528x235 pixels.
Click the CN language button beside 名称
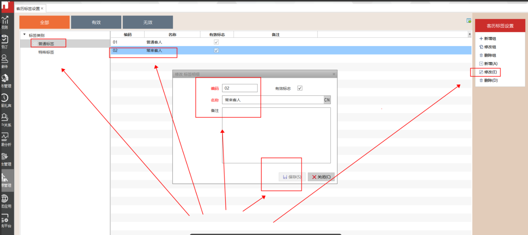point(327,100)
